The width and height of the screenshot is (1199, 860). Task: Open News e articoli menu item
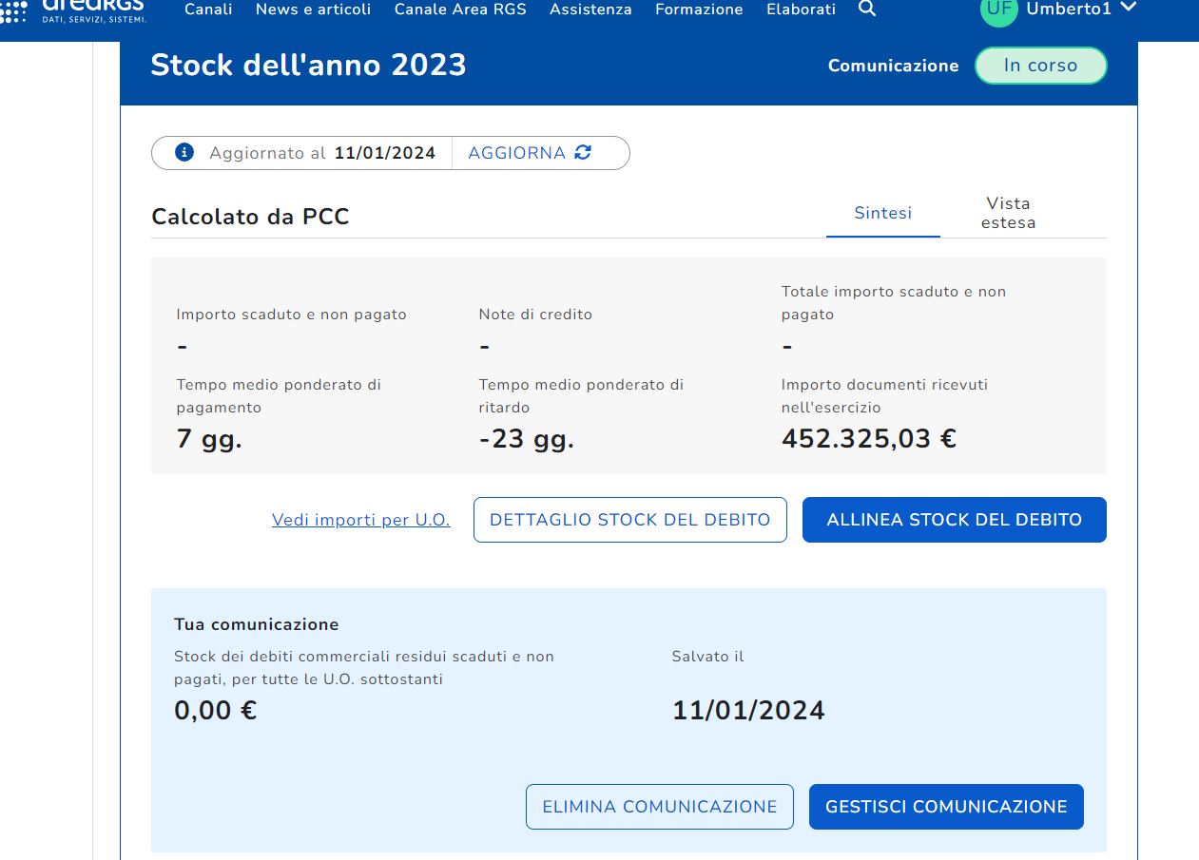pyautogui.click(x=313, y=10)
